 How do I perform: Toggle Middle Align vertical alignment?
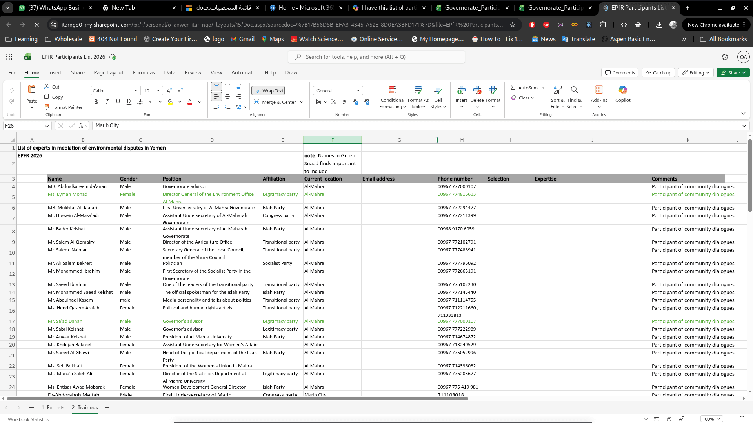[x=227, y=87]
